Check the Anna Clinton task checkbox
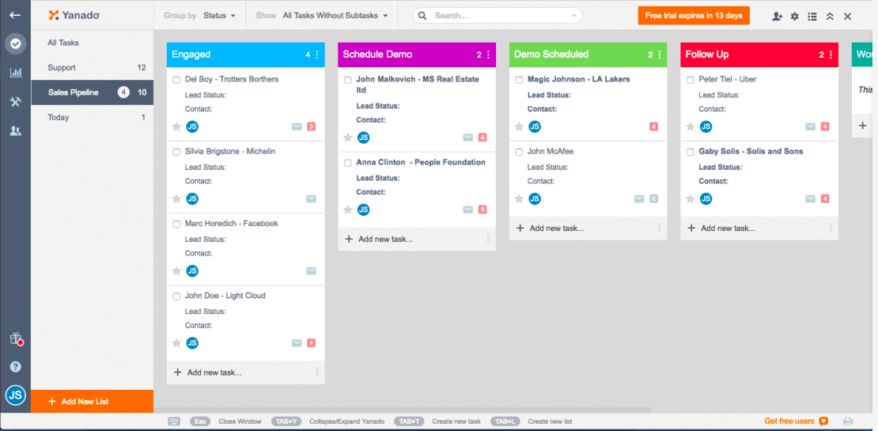Image resolution: width=878 pixels, height=431 pixels. coord(348,163)
